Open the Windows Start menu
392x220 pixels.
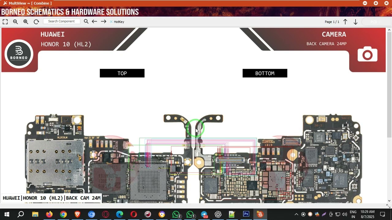pos(7,214)
